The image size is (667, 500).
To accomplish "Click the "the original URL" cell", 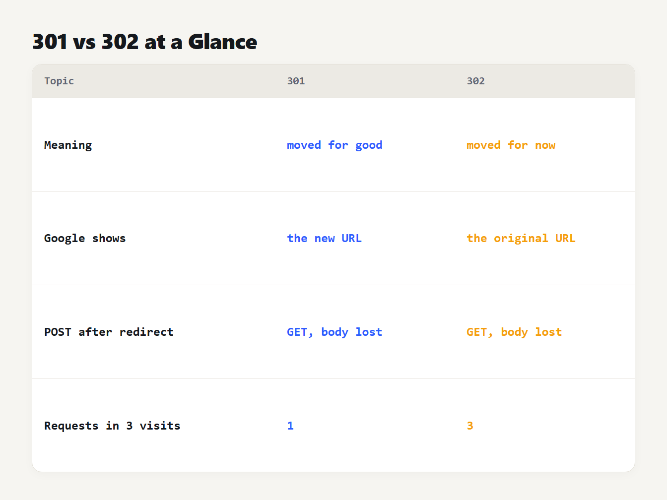I will point(521,238).
